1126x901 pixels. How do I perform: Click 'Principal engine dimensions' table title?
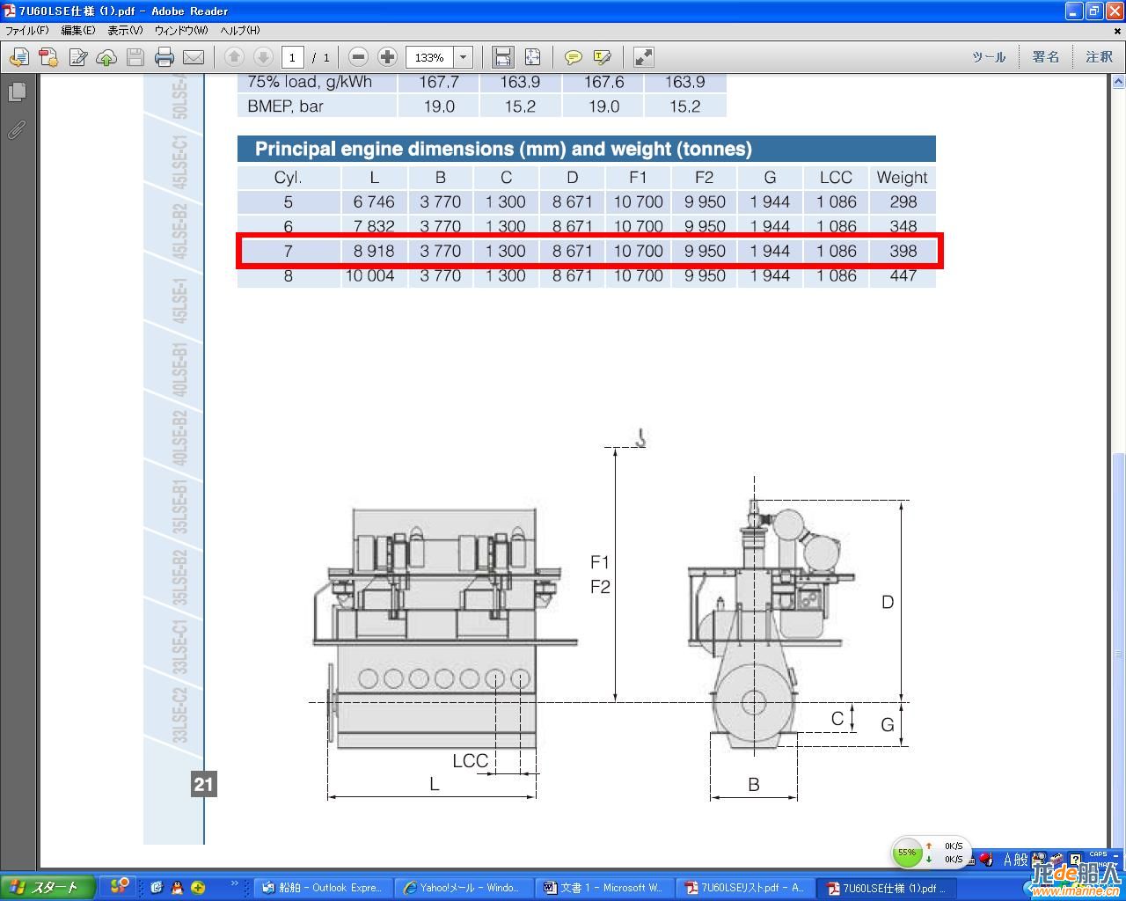[503, 149]
